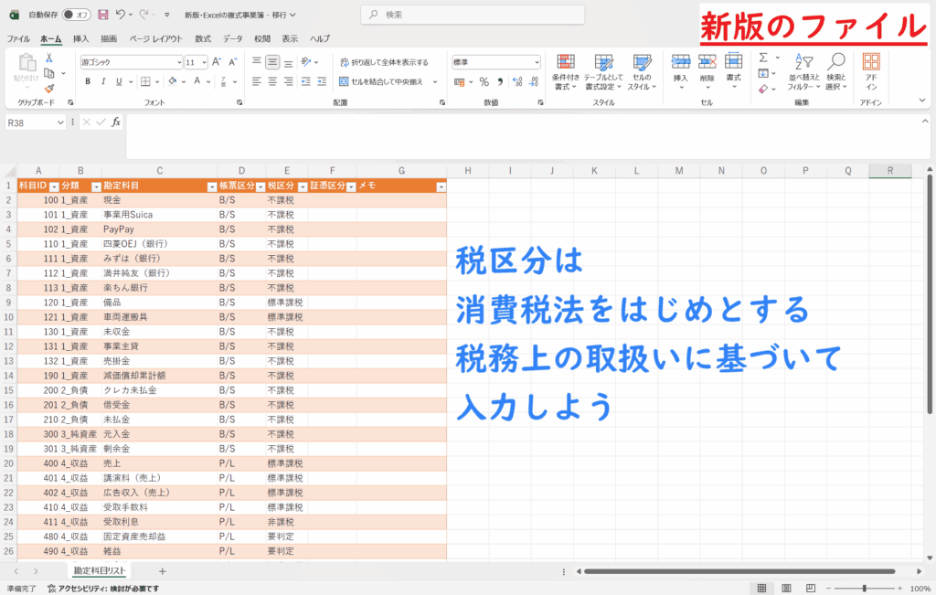
Task: Open 条件付き書式 conditional formatting
Action: [x=566, y=69]
